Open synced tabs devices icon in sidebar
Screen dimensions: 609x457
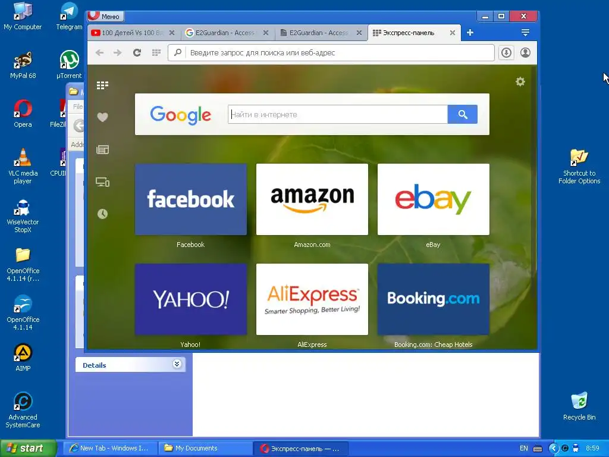(102, 182)
